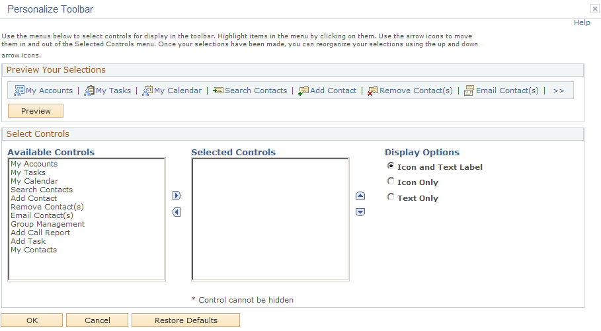Select Icon and Text Label option
Viewport: 601px width, 331px height.
click(391, 166)
